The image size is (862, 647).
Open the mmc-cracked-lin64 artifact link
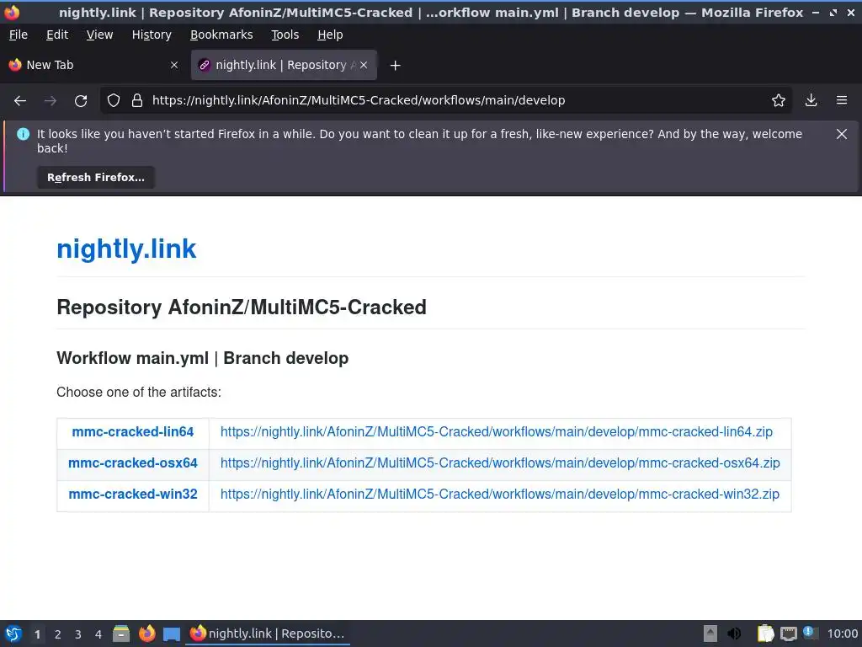click(x=132, y=432)
